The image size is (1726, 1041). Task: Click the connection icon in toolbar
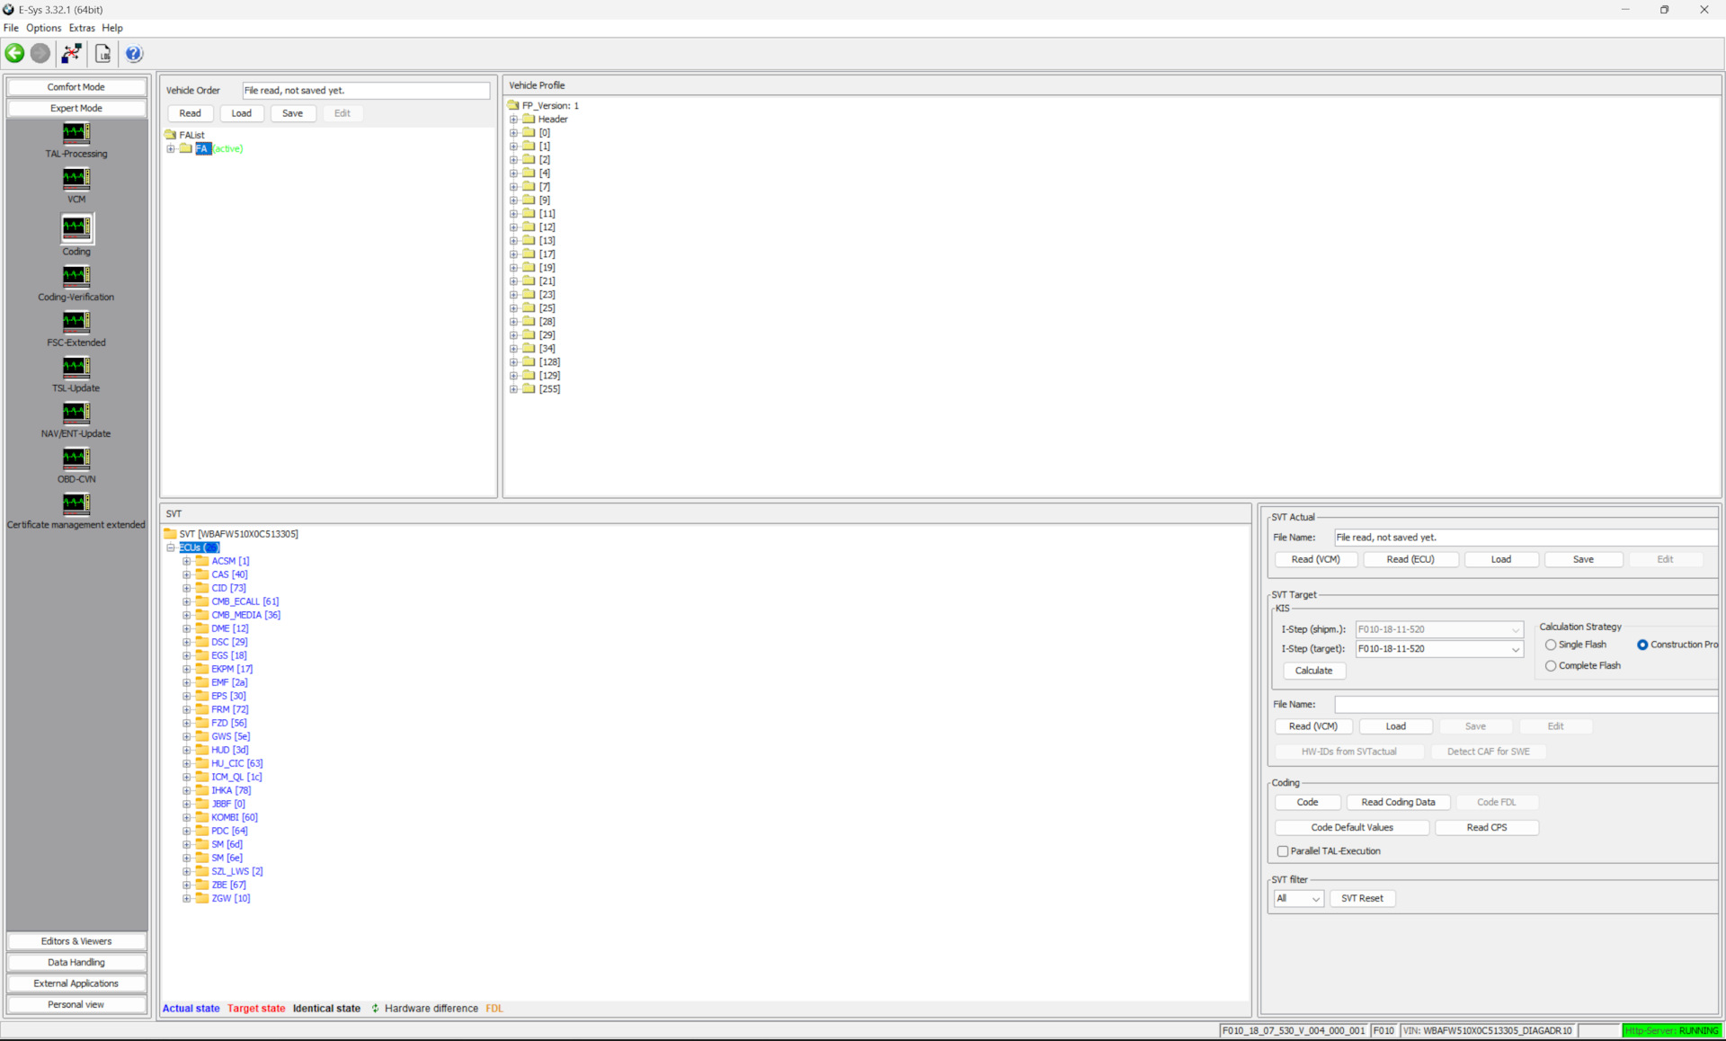pyautogui.click(x=71, y=53)
